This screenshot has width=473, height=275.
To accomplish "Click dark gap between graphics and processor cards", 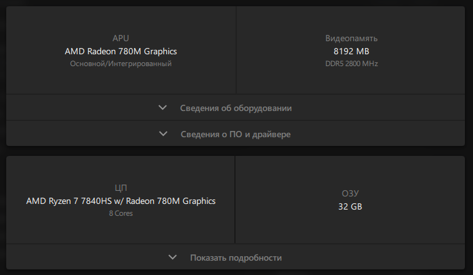I will pos(236,151).
